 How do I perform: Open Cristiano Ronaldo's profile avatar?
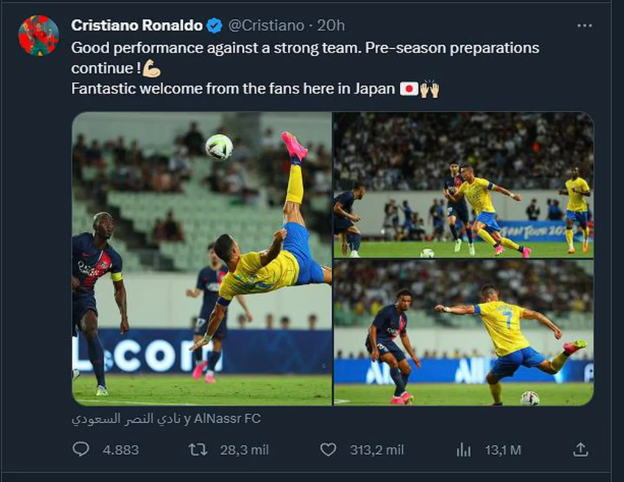(x=38, y=35)
